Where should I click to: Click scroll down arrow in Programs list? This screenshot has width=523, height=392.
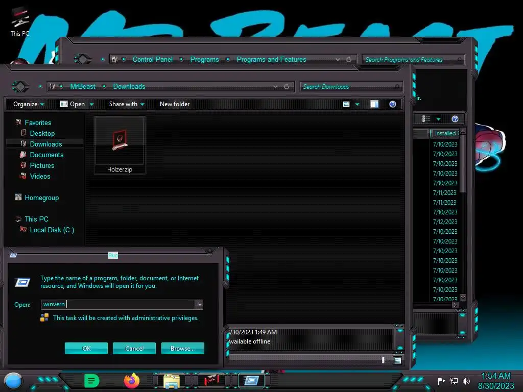click(x=463, y=298)
